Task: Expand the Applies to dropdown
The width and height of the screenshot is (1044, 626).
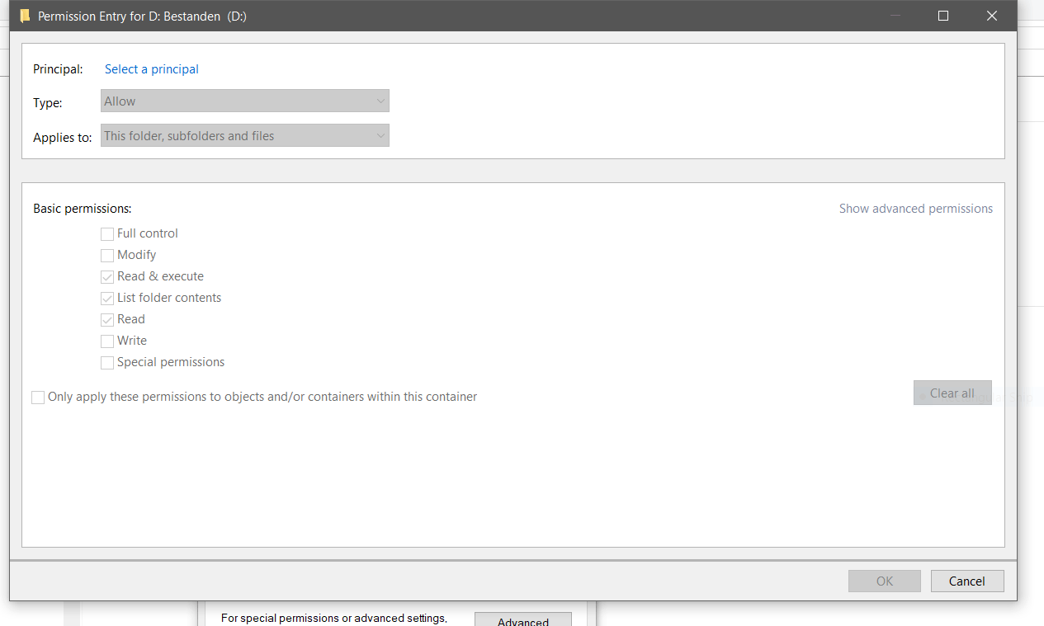Action: pyautogui.click(x=244, y=134)
